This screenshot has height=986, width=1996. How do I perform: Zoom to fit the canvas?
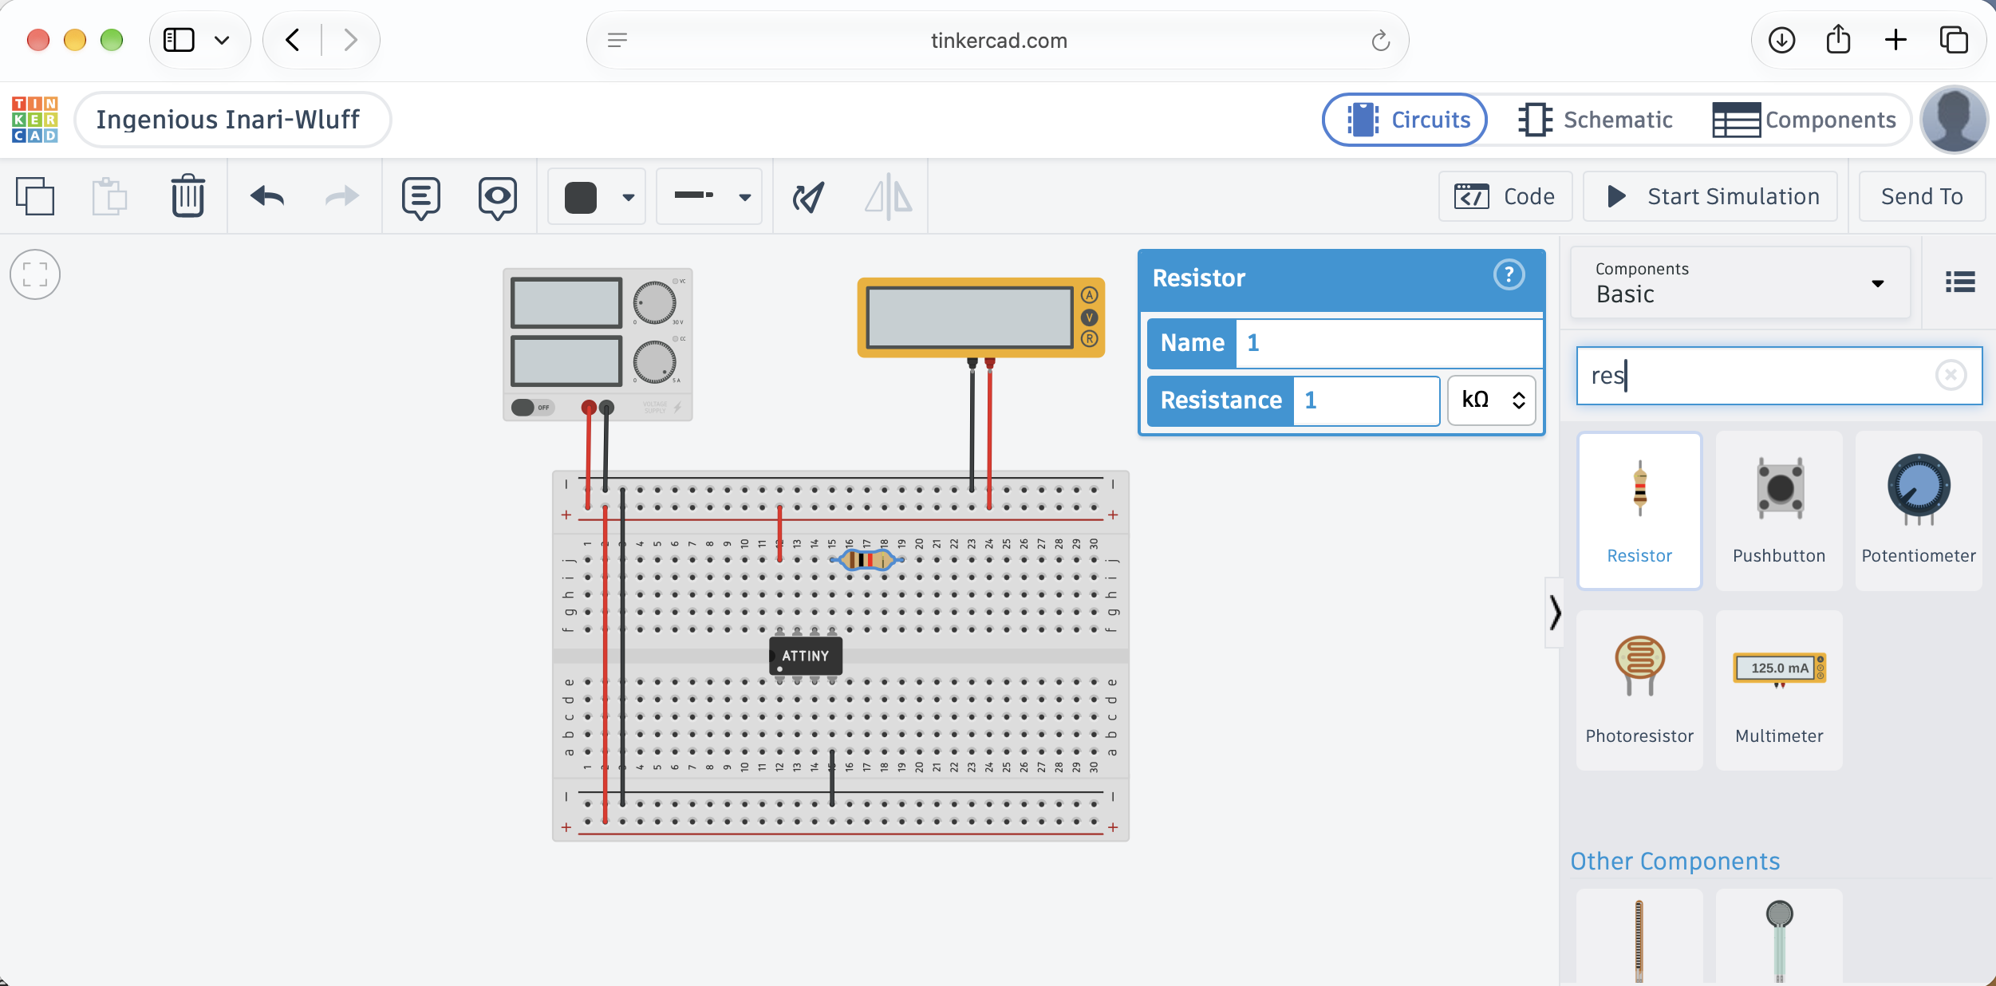pos(35,274)
